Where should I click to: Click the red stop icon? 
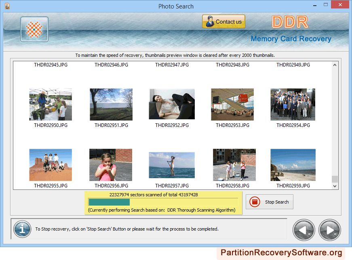coord(255,202)
